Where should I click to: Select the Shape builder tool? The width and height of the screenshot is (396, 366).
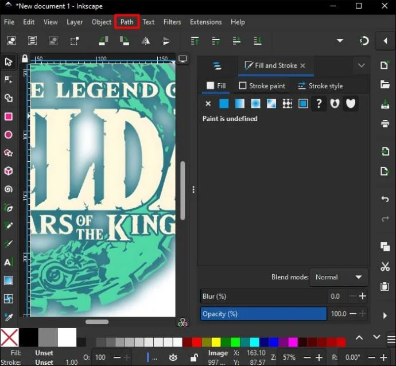click(x=9, y=98)
